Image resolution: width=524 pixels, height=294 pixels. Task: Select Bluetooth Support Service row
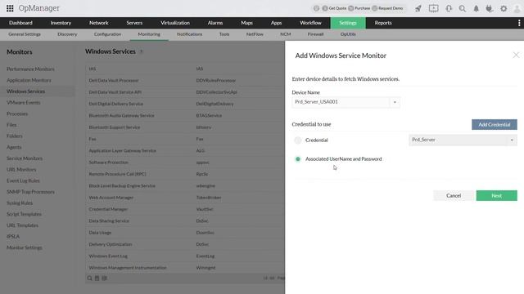[x=185, y=127]
